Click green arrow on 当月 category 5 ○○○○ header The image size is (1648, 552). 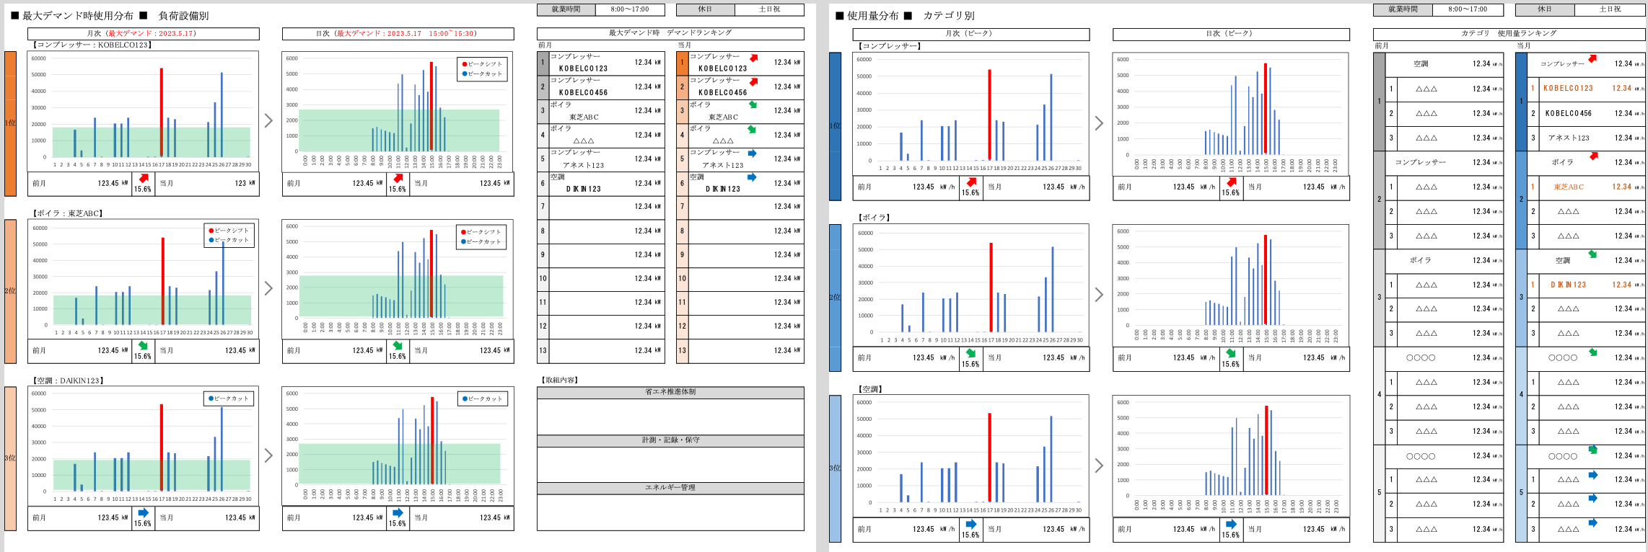point(1593,450)
